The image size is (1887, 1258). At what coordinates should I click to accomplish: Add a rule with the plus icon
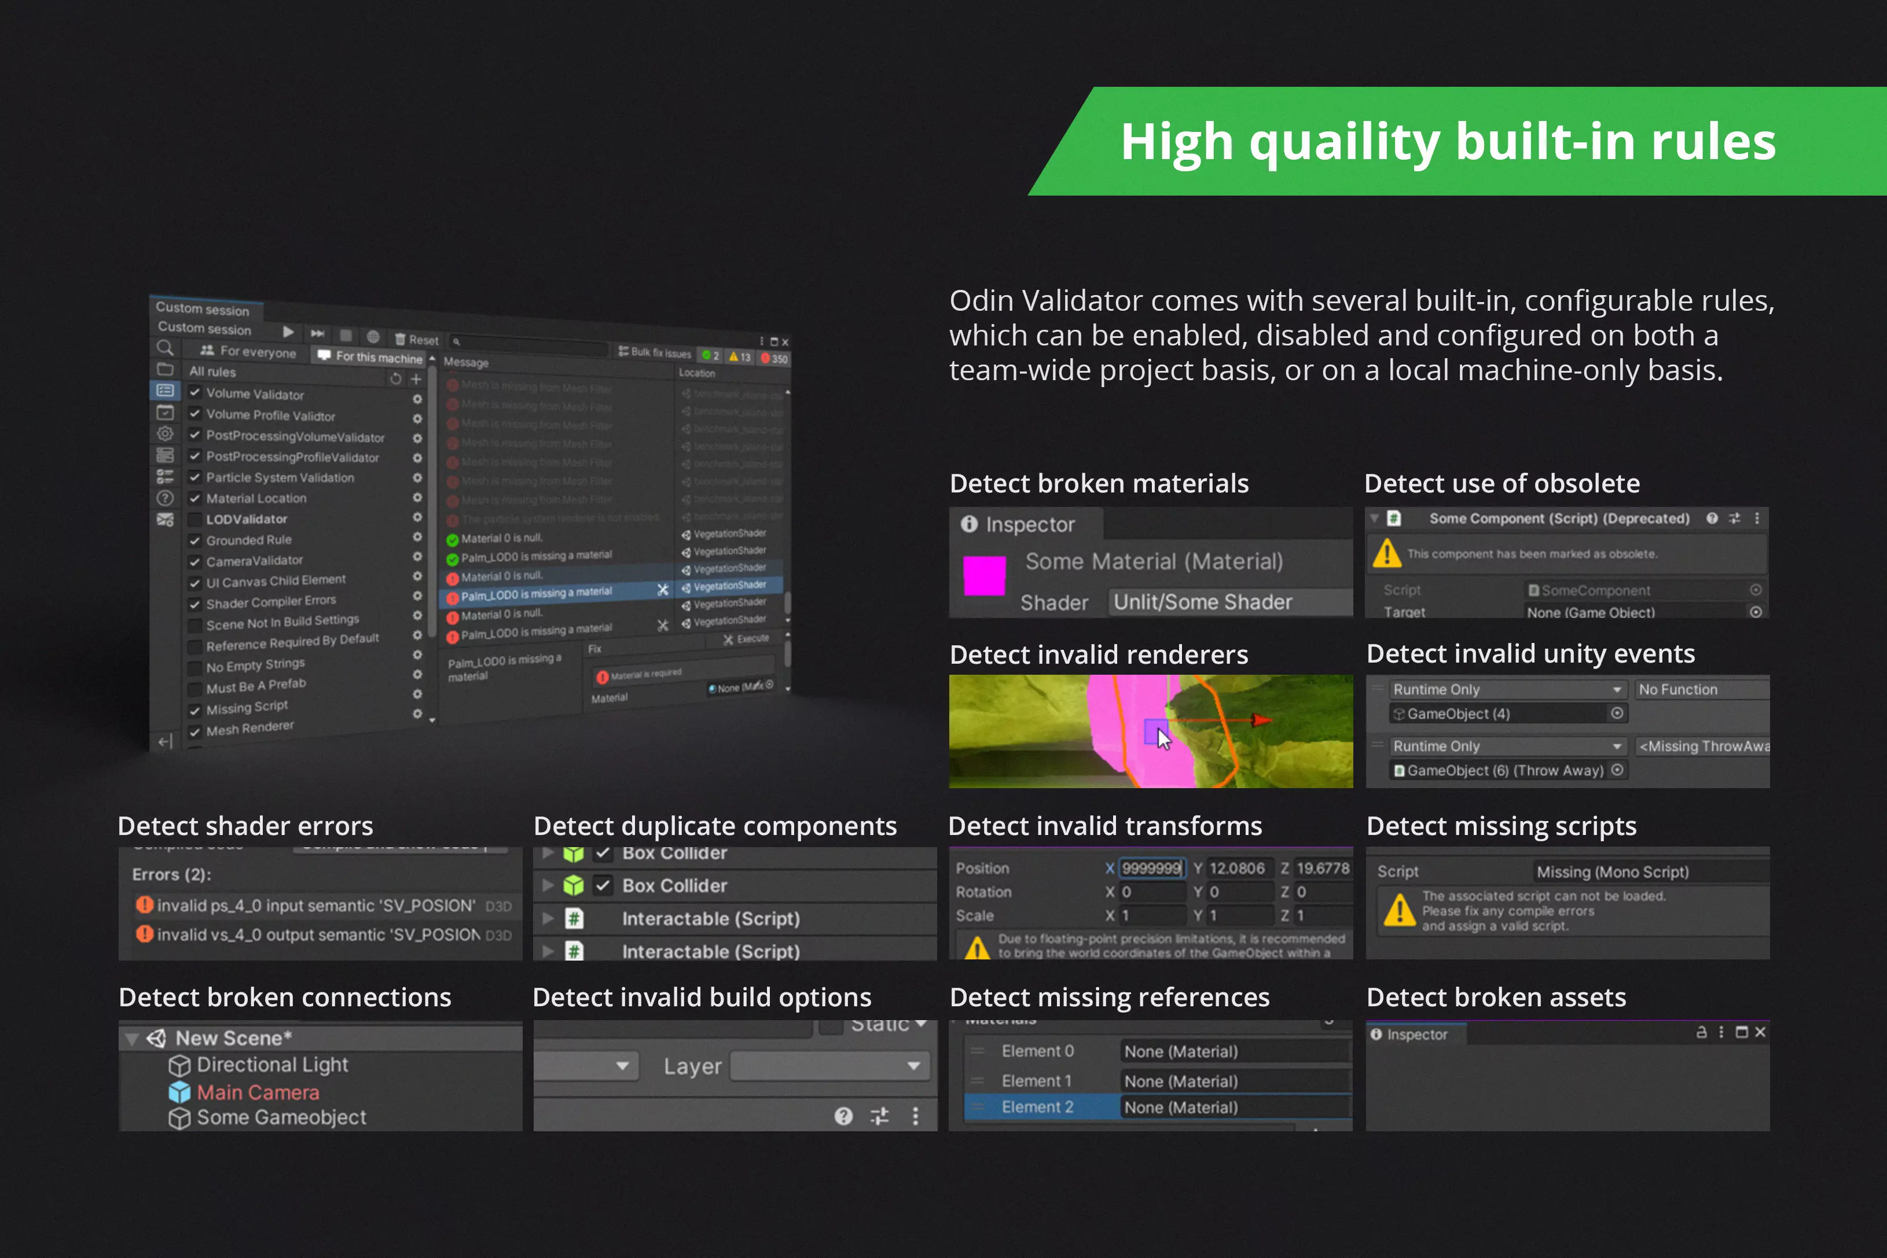[416, 380]
